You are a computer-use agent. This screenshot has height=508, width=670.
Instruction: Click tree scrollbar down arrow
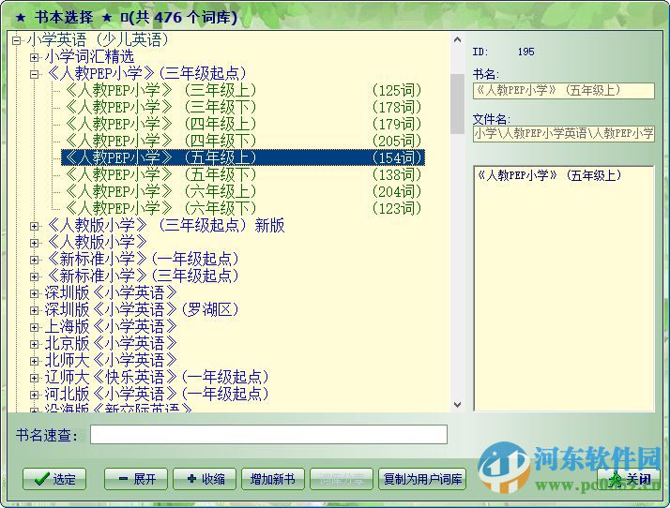tap(457, 404)
